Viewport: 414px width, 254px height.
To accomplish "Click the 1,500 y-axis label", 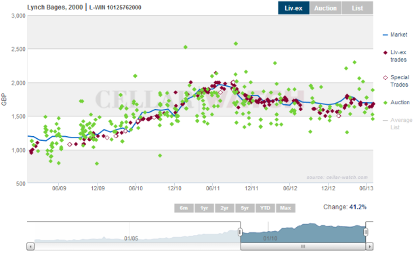I will 18,117.
